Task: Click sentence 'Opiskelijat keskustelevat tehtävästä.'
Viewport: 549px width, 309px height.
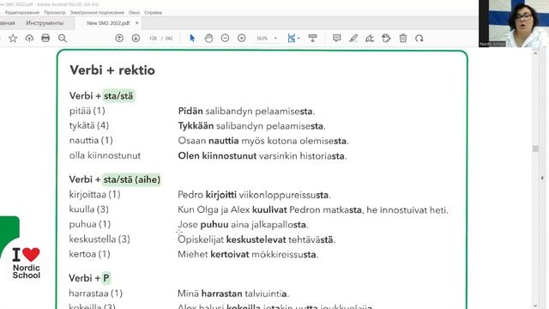Action: point(256,240)
